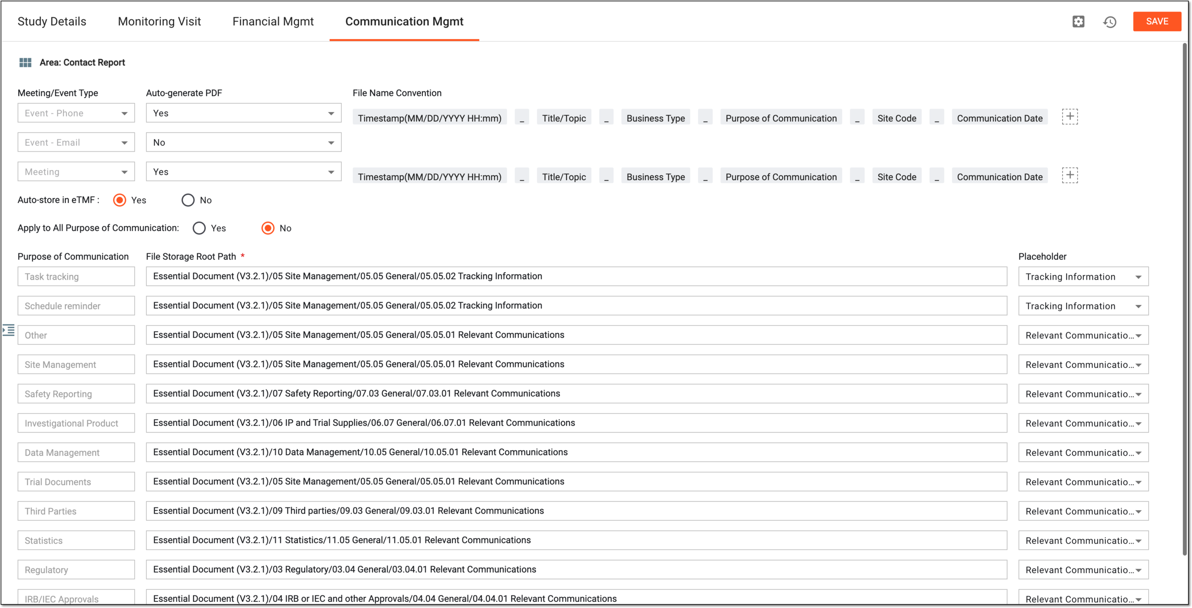Open Placeholder dropdown for Task tracking
Viewport: 1192px width, 608px height.
point(1083,277)
